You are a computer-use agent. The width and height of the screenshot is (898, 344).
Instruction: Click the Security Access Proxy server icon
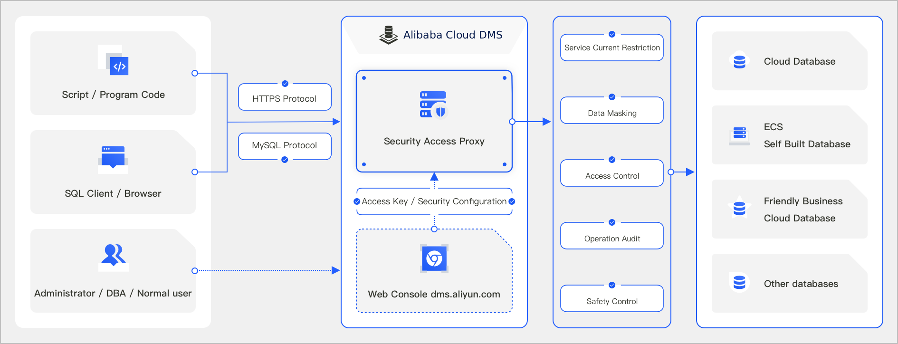(x=433, y=105)
